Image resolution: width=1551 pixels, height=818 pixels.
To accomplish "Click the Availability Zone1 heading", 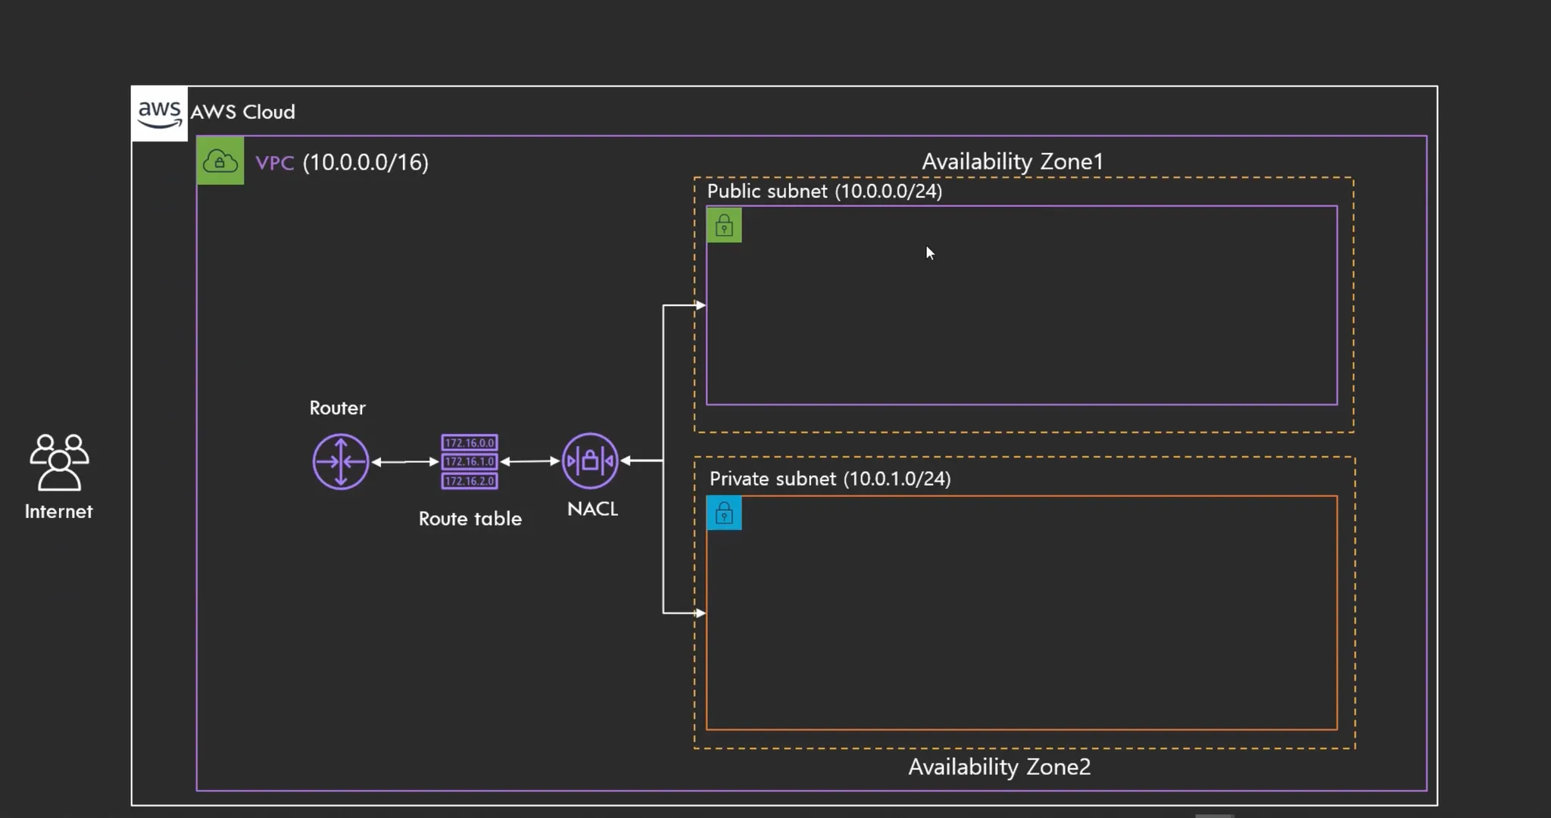I will [x=1013, y=161].
